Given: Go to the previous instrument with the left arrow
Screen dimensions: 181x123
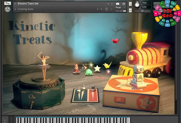Looking at the screenshot, I should [108, 4].
